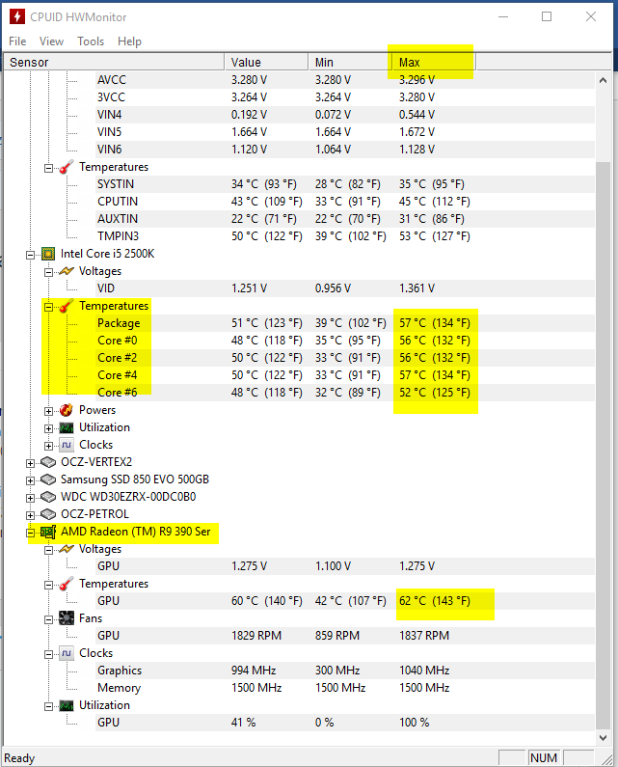Expand the CPU Utilization group

click(x=48, y=428)
